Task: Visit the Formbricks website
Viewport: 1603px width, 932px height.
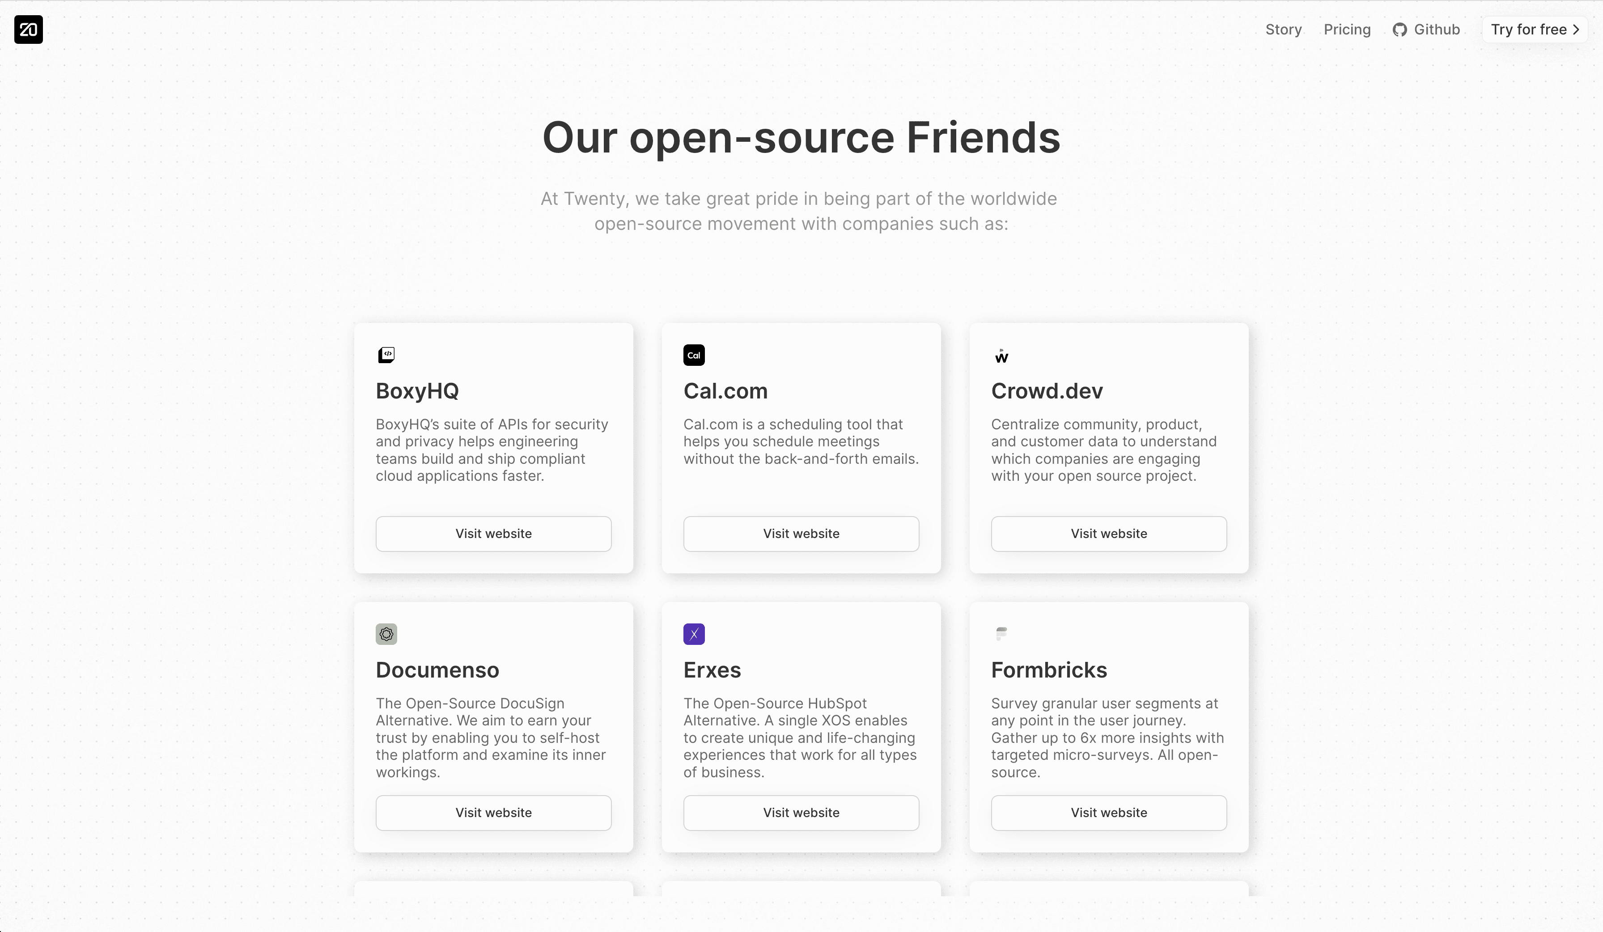Action: 1108,813
